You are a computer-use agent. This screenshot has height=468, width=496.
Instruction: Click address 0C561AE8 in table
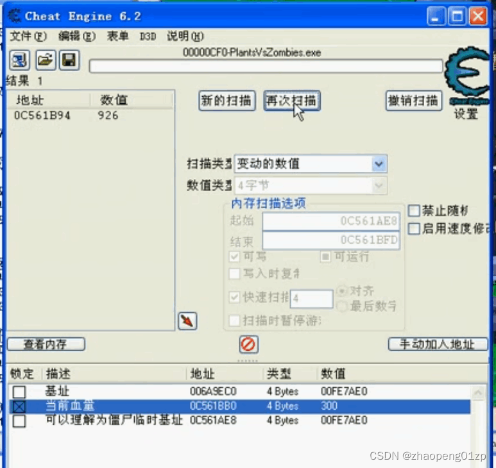[x=213, y=421]
